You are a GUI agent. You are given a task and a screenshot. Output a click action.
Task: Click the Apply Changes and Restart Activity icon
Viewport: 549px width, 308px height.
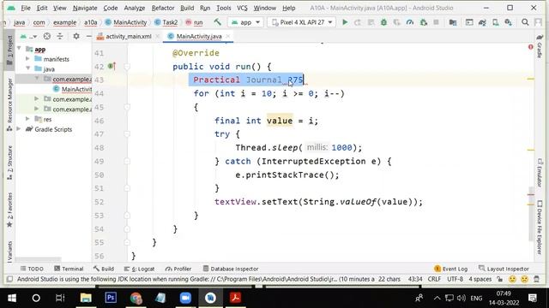358,22
